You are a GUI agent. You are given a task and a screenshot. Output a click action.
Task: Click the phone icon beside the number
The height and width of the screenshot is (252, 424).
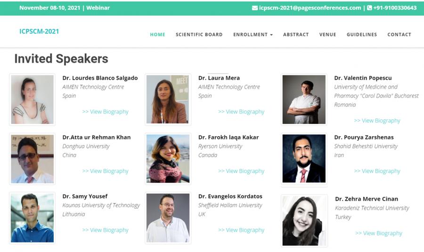370,8
